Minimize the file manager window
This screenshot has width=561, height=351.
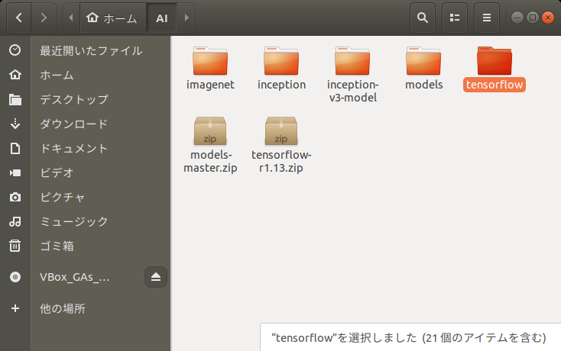(517, 18)
